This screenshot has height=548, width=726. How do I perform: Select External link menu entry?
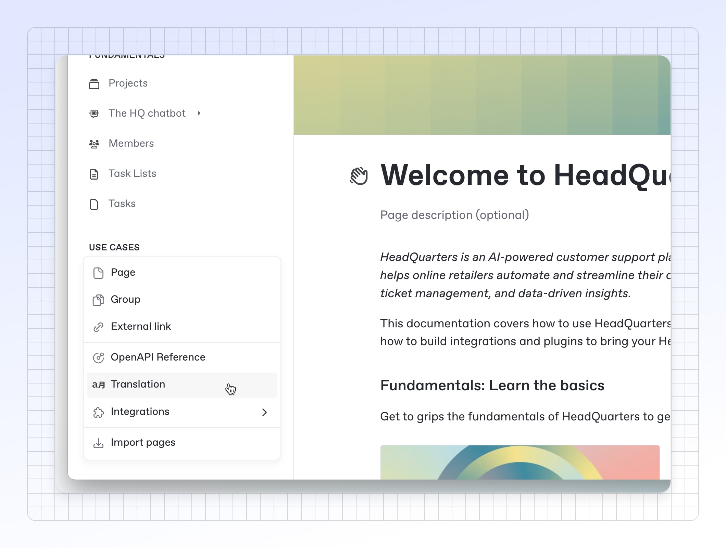(x=182, y=327)
